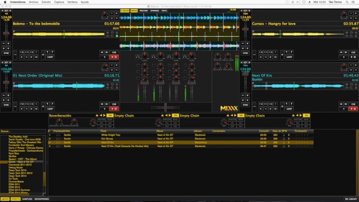Shift key down arrow on Curses deck
This screenshot has width=359, height=202.
pyautogui.click(x=242, y=11)
